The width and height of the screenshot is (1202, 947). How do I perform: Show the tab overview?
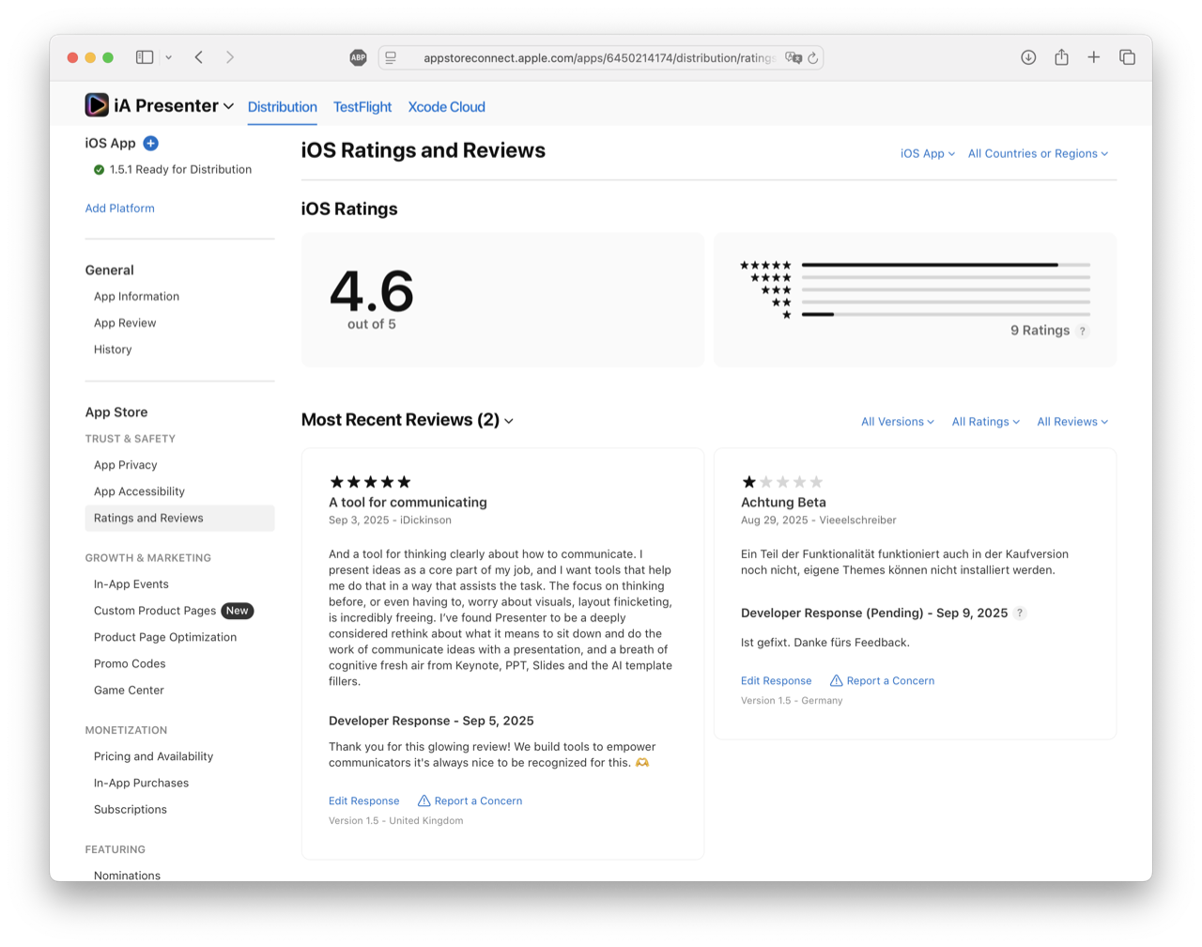[1128, 57]
